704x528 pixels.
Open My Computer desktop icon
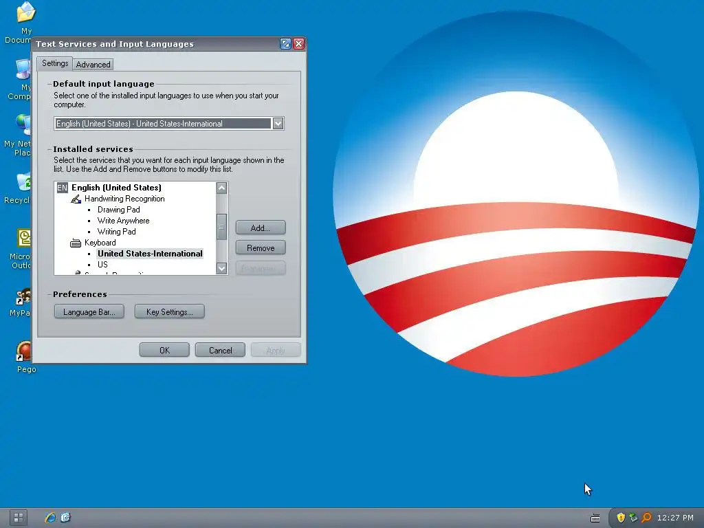(x=20, y=79)
